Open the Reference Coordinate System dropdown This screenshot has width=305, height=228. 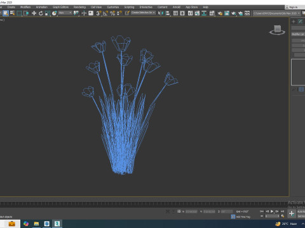[65, 13]
